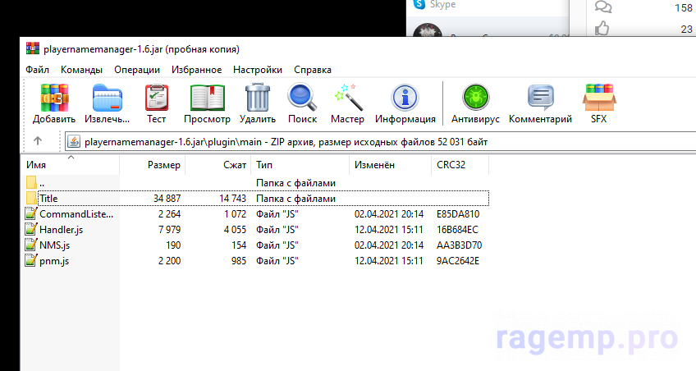Click Skype icon in background window

tap(419, 4)
